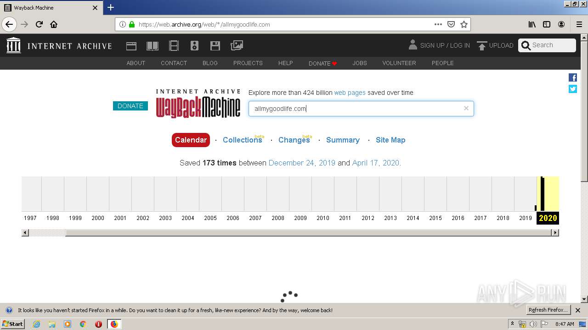Image resolution: width=588 pixels, height=330 pixels.
Task: Share page on Twitter icon
Action: [573, 89]
